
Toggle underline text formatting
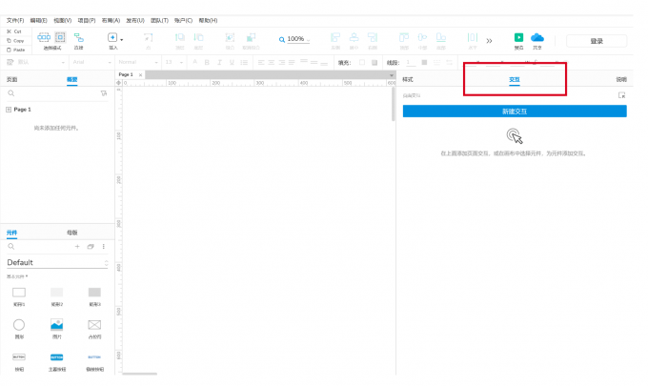[x=232, y=62]
